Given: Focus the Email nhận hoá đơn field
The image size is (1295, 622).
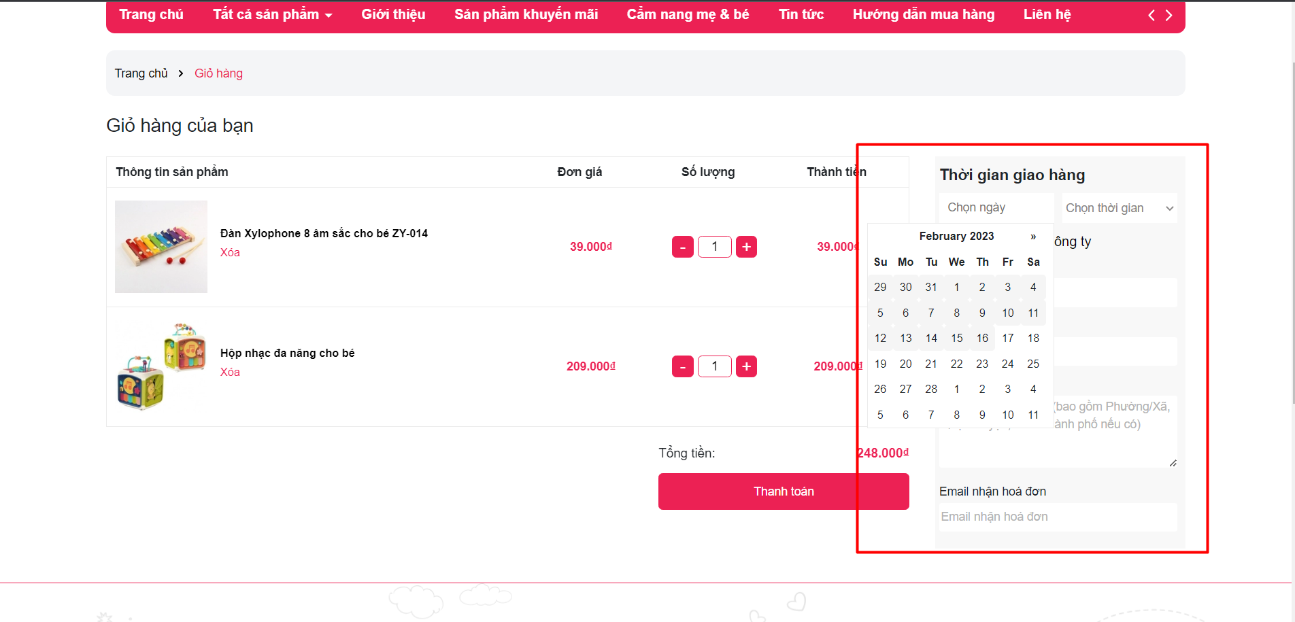Looking at the screenshot, I should (1058, 517).
